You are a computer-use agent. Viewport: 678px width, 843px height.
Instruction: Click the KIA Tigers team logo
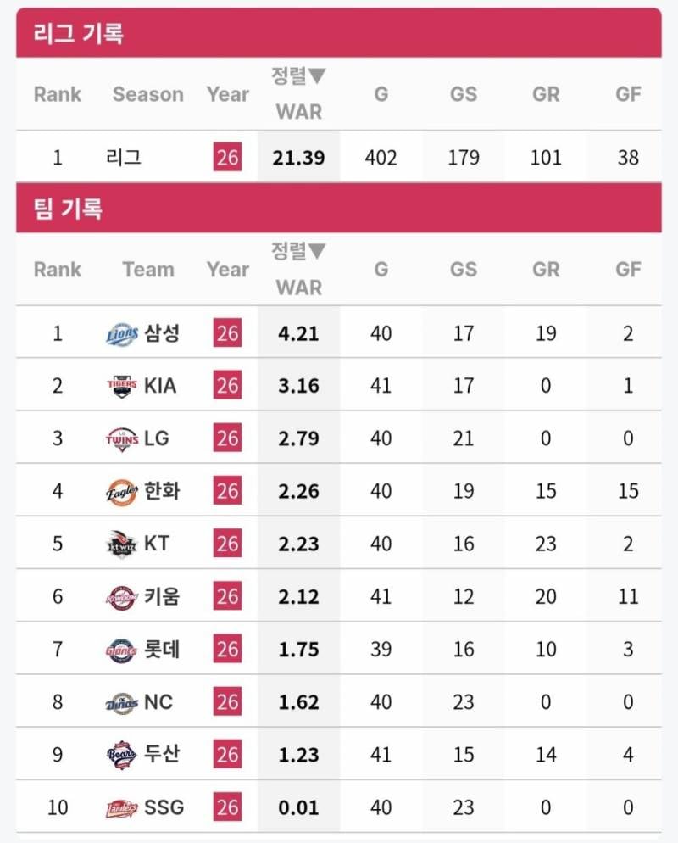pos(122,386)
